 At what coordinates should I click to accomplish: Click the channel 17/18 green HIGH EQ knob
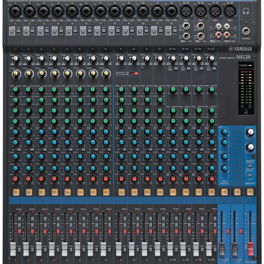tap(199, 89)
